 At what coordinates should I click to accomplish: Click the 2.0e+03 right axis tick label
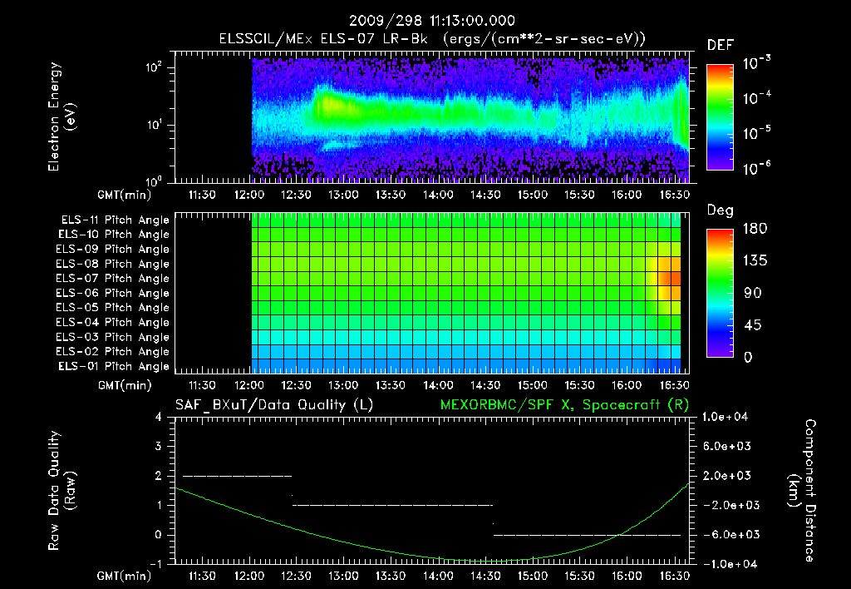[726, 476]
